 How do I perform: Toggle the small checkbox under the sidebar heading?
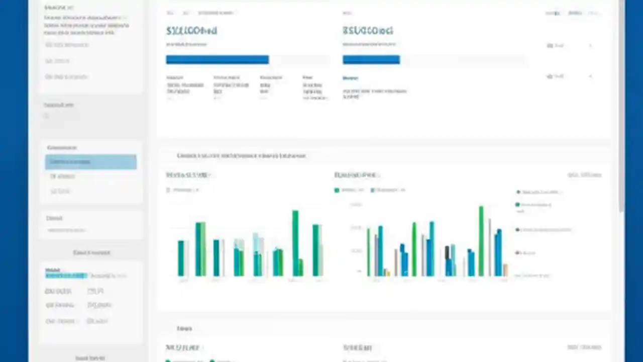click(x=46, y=116)
